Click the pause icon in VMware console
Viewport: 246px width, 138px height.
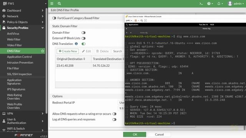pos(136,20)
